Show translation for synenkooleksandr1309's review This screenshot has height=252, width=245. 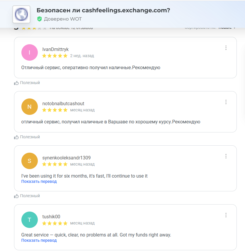(39, 182)
